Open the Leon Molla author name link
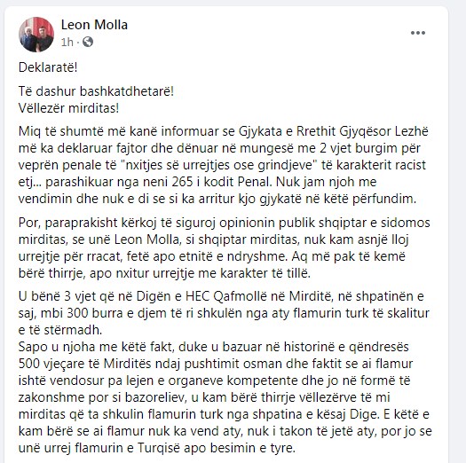 tap(94, 25)
